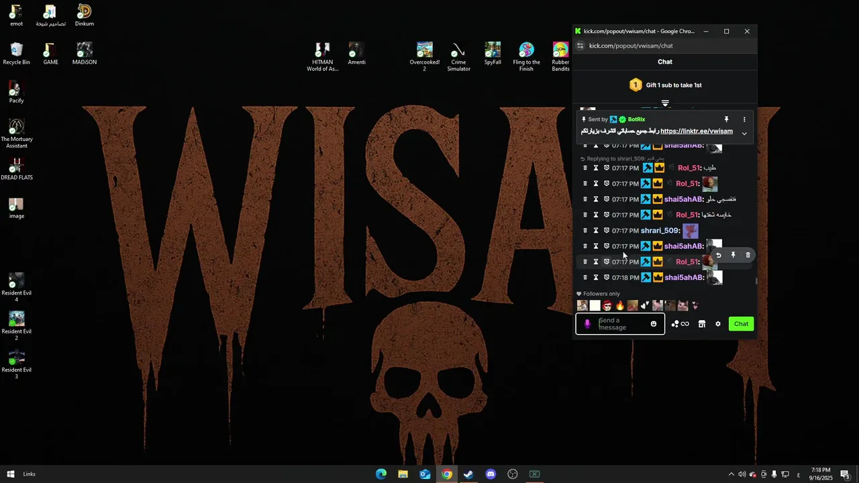This screenshot has height=483, width=859.
Task: Click hourglass timeout on "خايسه شفتها" message
Action: point(596,215)
